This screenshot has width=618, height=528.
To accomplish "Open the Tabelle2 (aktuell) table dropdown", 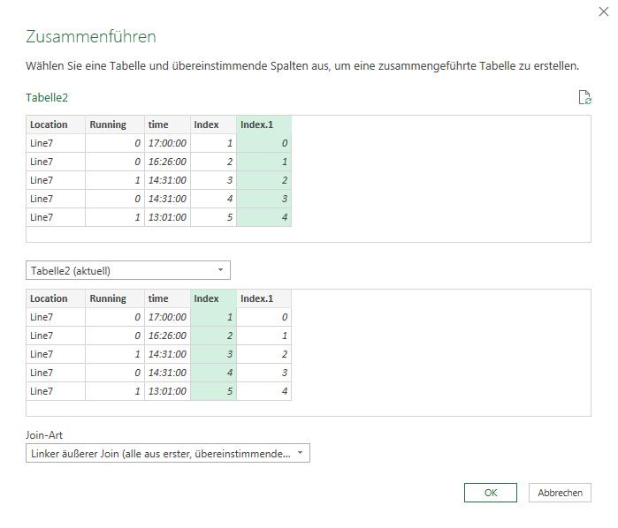I will (x=128, y=270).
